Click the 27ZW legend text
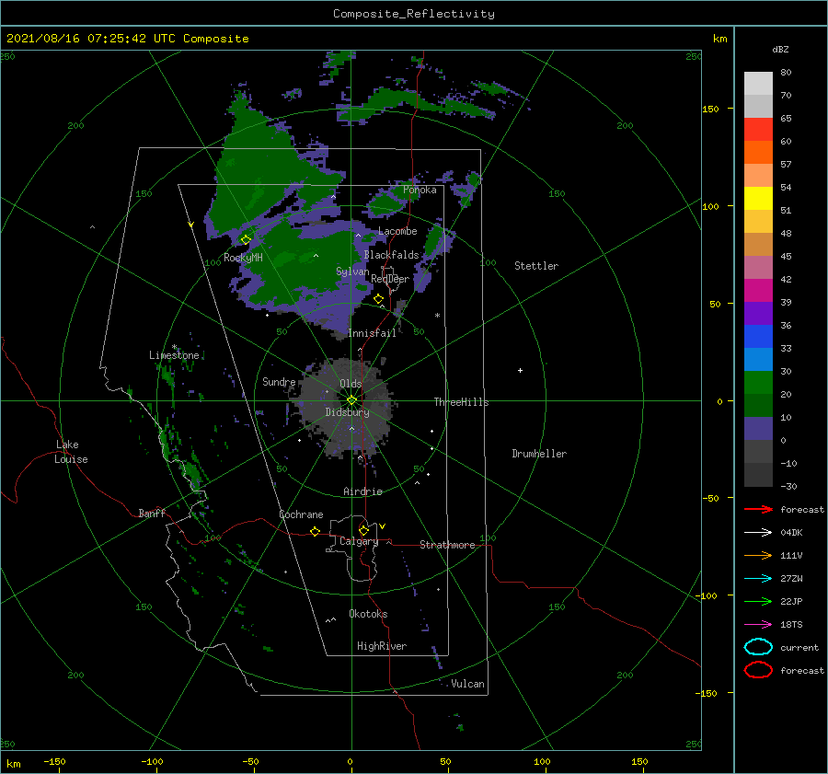This screenshot has height=774, width=828. (791, 579)
